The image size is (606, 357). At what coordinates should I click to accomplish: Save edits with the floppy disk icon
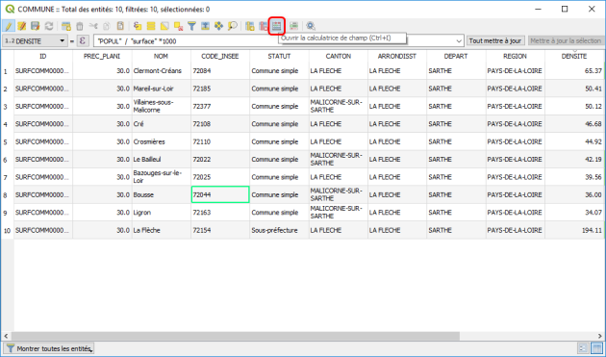36,26
